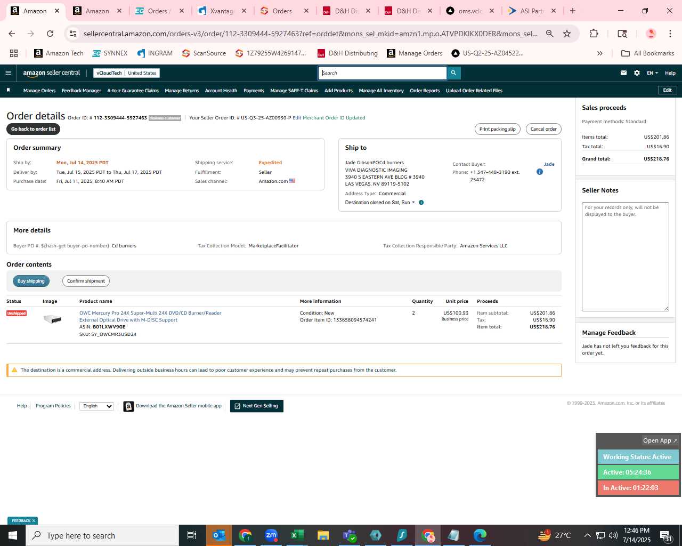The height and width of the screenshot is (546, 682).
Task: Open a new browser tab
Action: coord(573,11)
